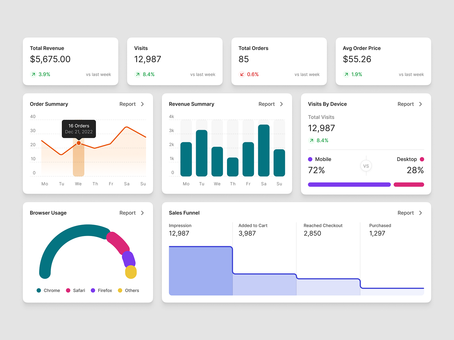Screen dimensions: 454x340
Task: Open the Report link on Visits By Device
Action: tap(405, 104)
